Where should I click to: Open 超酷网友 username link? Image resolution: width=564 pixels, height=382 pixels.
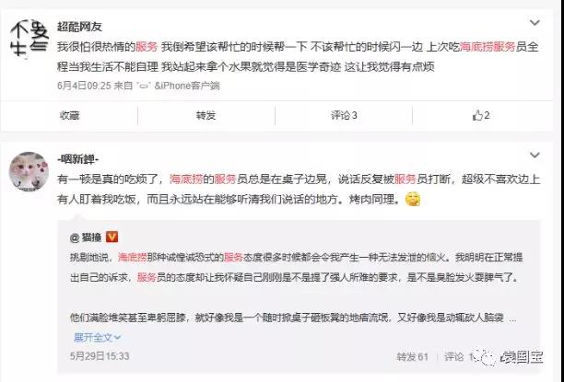79,27
